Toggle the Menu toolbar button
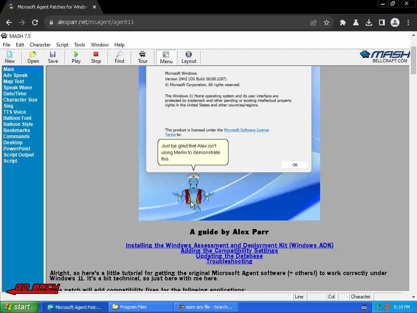Screen dimensions: 417x313 [166, 57]
